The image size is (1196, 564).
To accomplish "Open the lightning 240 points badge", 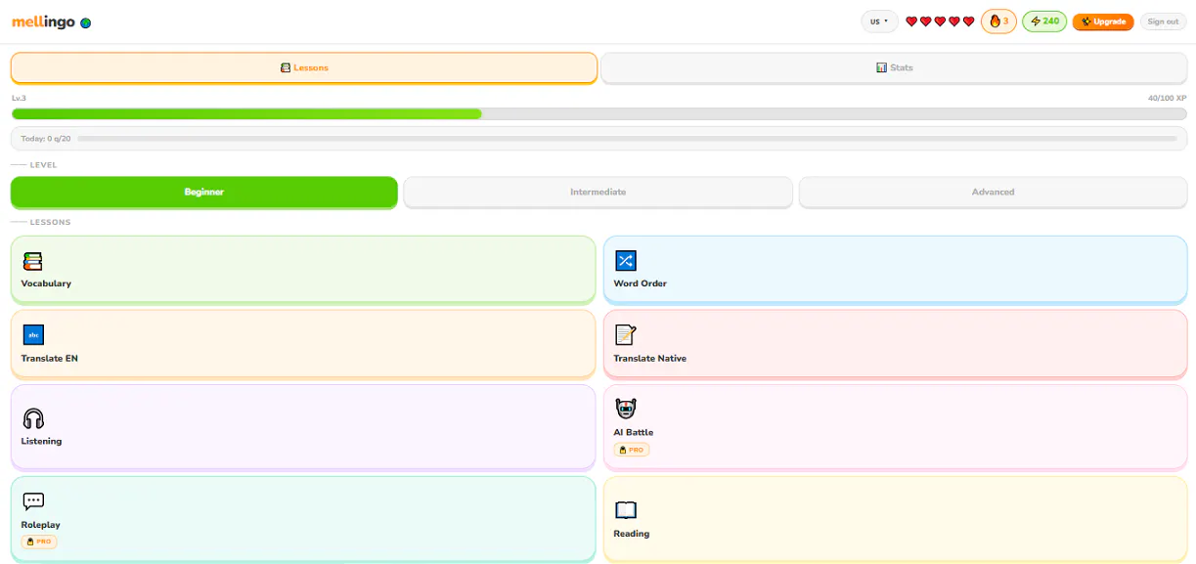I will coord(1044,22).
